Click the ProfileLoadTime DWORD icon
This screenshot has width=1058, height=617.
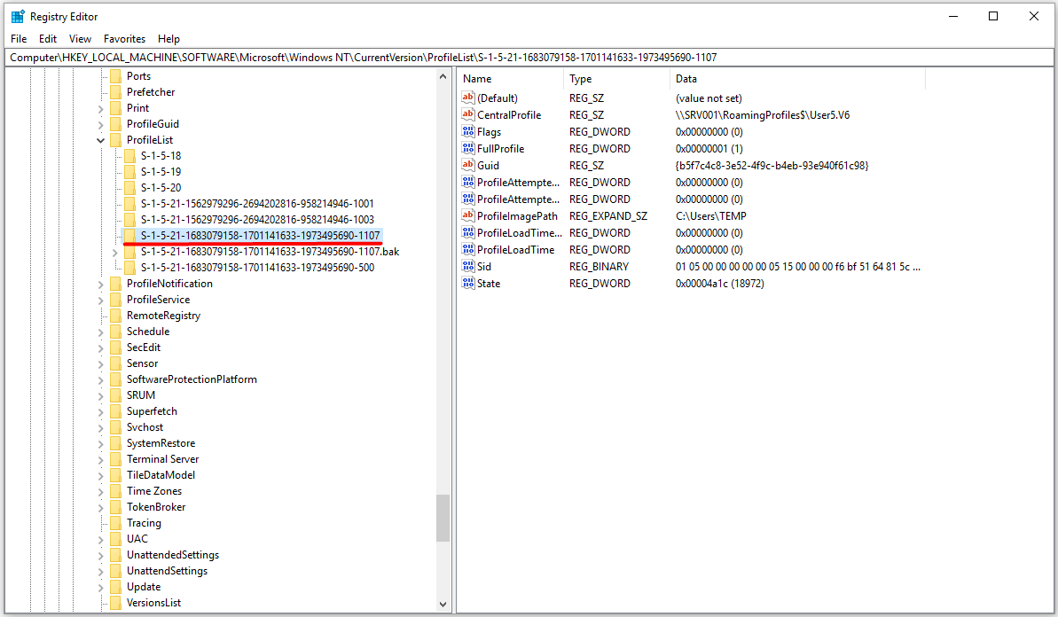(x=467, y=249)
